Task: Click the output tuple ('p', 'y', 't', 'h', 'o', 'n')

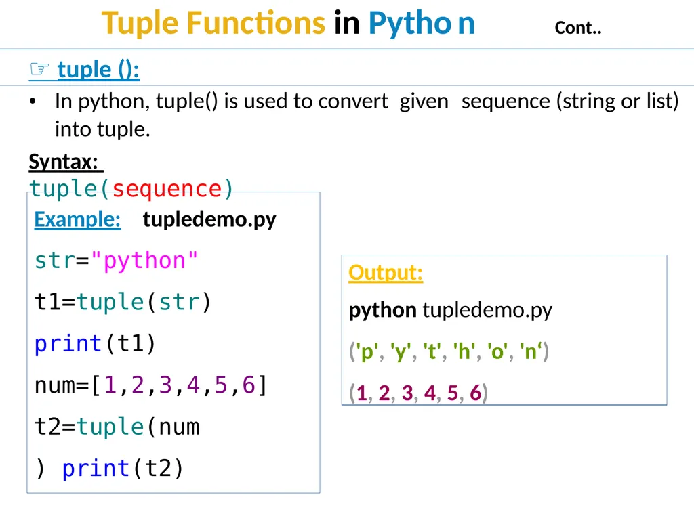Action: coord(449,352)
